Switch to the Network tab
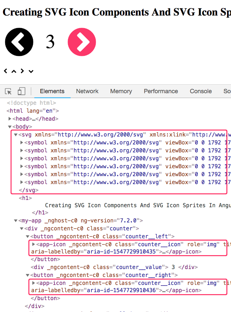The width and height of the screenshot is (231, 312). [87, 91]
